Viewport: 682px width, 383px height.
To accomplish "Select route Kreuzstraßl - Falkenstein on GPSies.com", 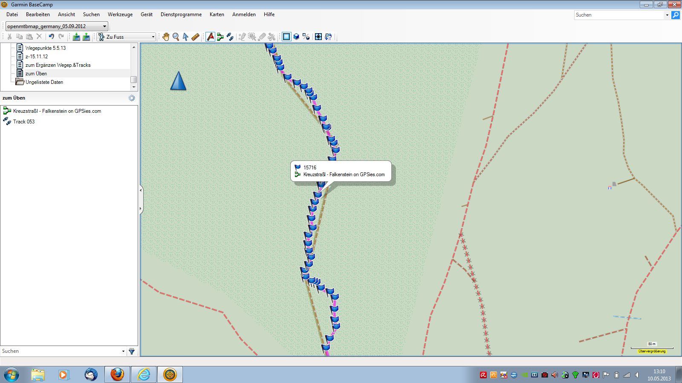I will tap(57, 111).
